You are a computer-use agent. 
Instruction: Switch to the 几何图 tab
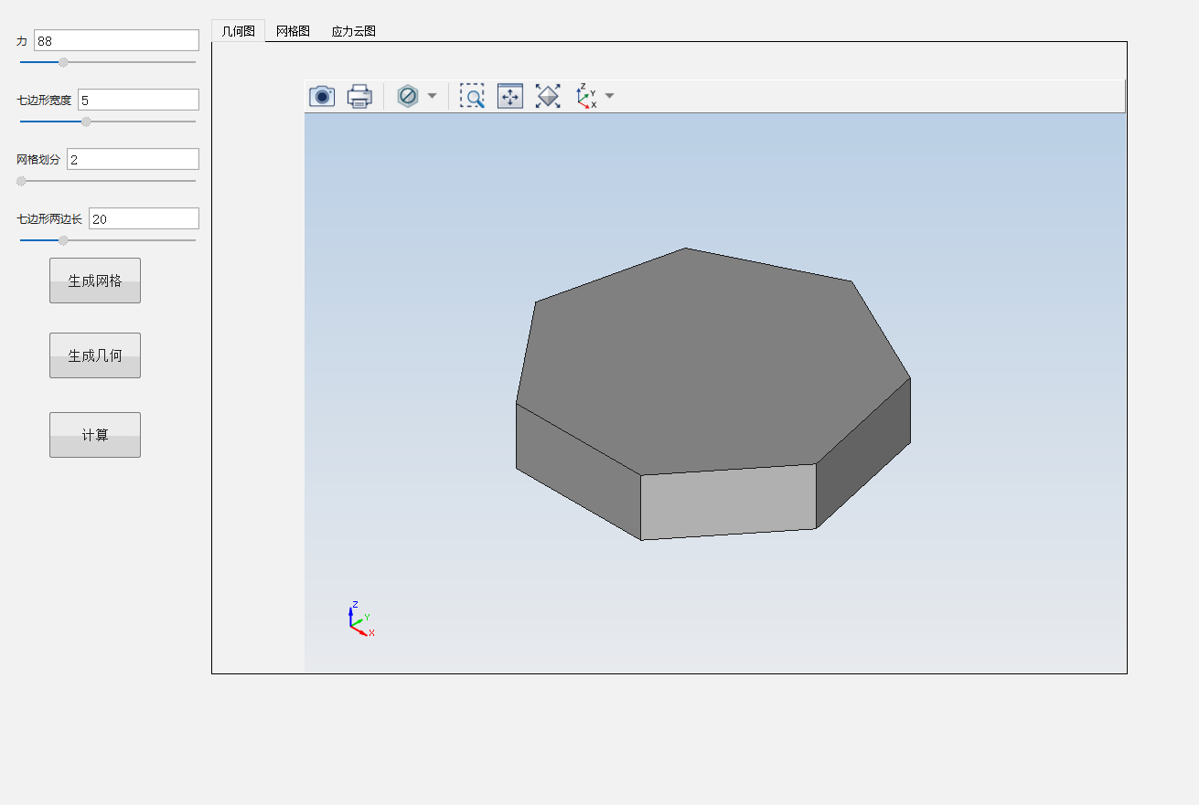pos(239,31)
